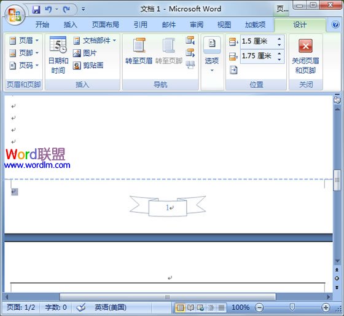Screen dimensions: 344x316
Task: Switch to Web Layout view
Action: [x=200, y=307]
